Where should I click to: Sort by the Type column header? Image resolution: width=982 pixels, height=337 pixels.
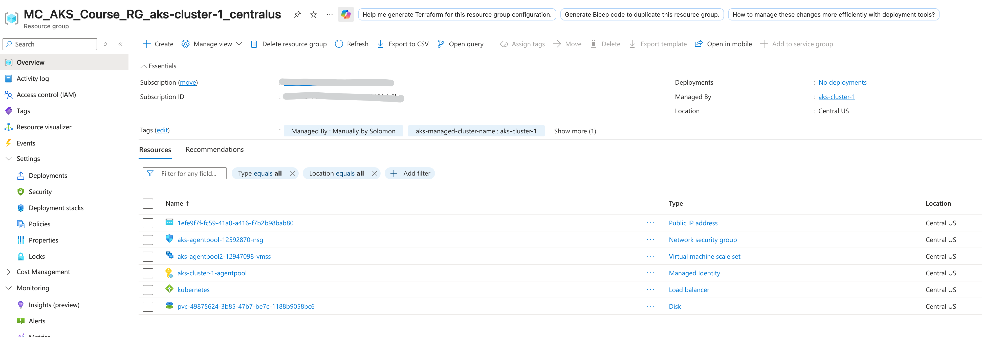coord(675,204)
